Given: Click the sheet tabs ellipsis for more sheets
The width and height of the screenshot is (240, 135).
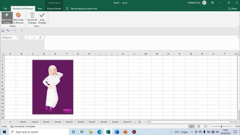Looking at the screenshot, I should pyautogui.click(x=135, y=122).
